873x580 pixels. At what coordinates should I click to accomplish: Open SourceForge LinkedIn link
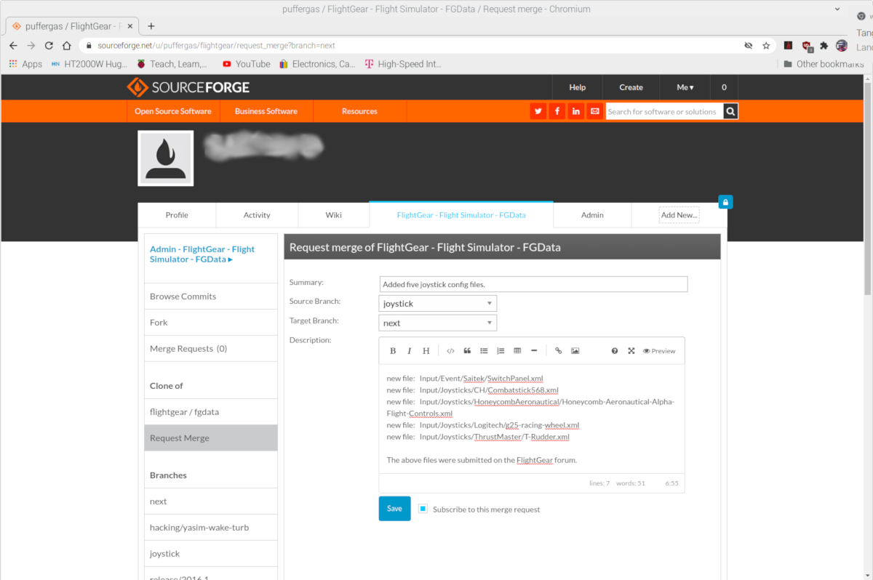[576, 111]
